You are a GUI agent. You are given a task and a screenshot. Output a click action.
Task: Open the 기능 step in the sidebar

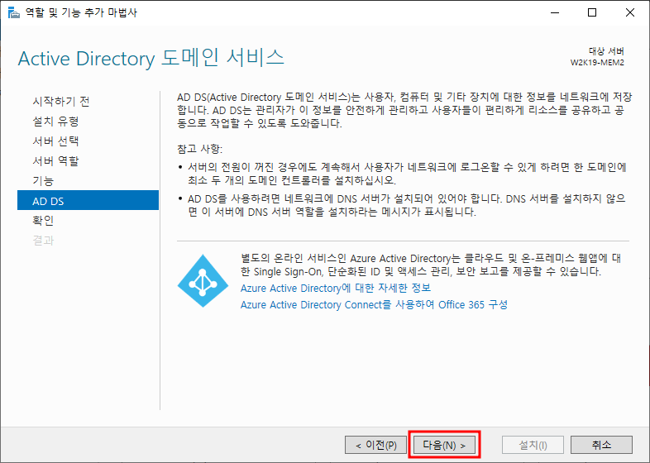click(43, 181)
